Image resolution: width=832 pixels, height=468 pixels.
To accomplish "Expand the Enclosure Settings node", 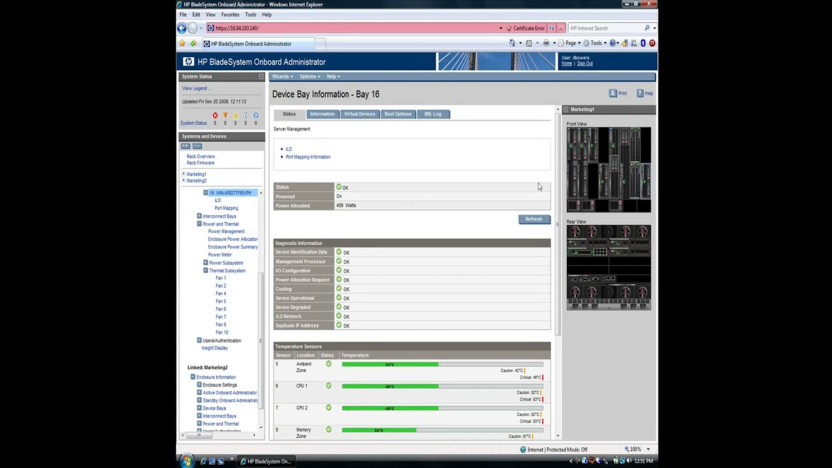I will (199, 385).
